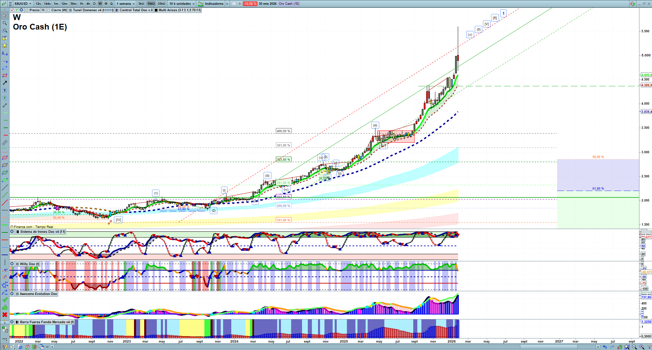Toggle the Precio checkbox

tap(27, 10)
